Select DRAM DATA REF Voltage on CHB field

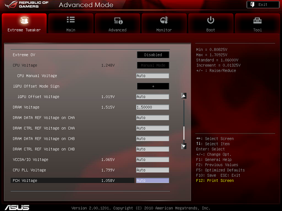(153, 139)
